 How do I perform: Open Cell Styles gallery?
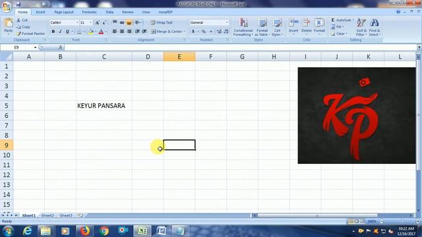click(x=276, y=27)
